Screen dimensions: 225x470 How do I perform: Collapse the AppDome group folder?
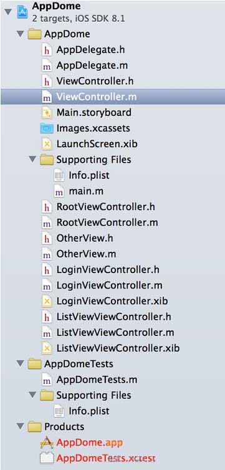pos(21,34)
